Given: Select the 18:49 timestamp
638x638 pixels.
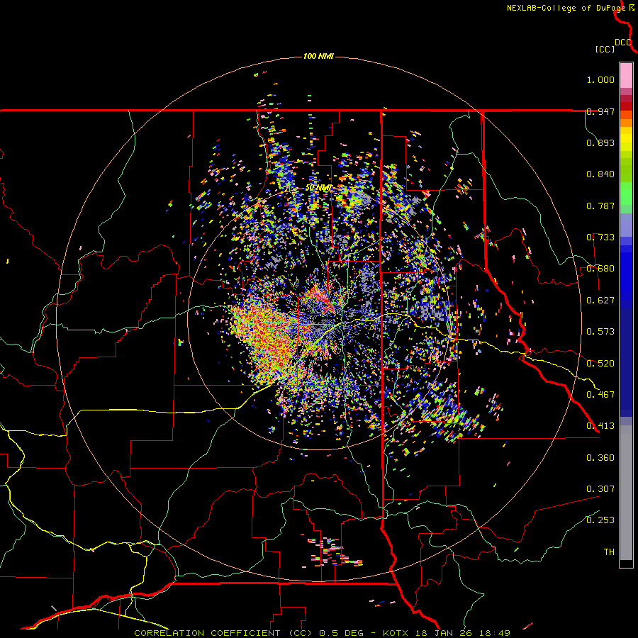Looking at the screenshot, I should [x=496, y=633].
